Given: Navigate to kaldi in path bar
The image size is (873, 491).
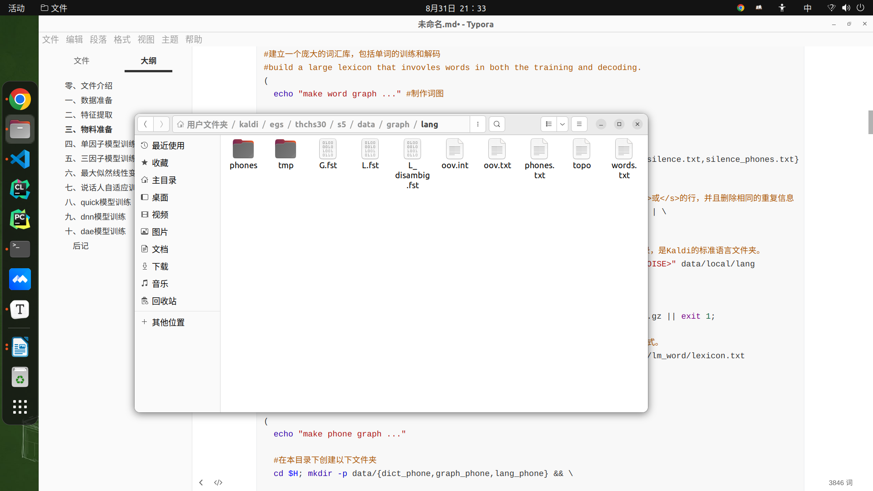Looking at the screenshot, I should point(249,125).
